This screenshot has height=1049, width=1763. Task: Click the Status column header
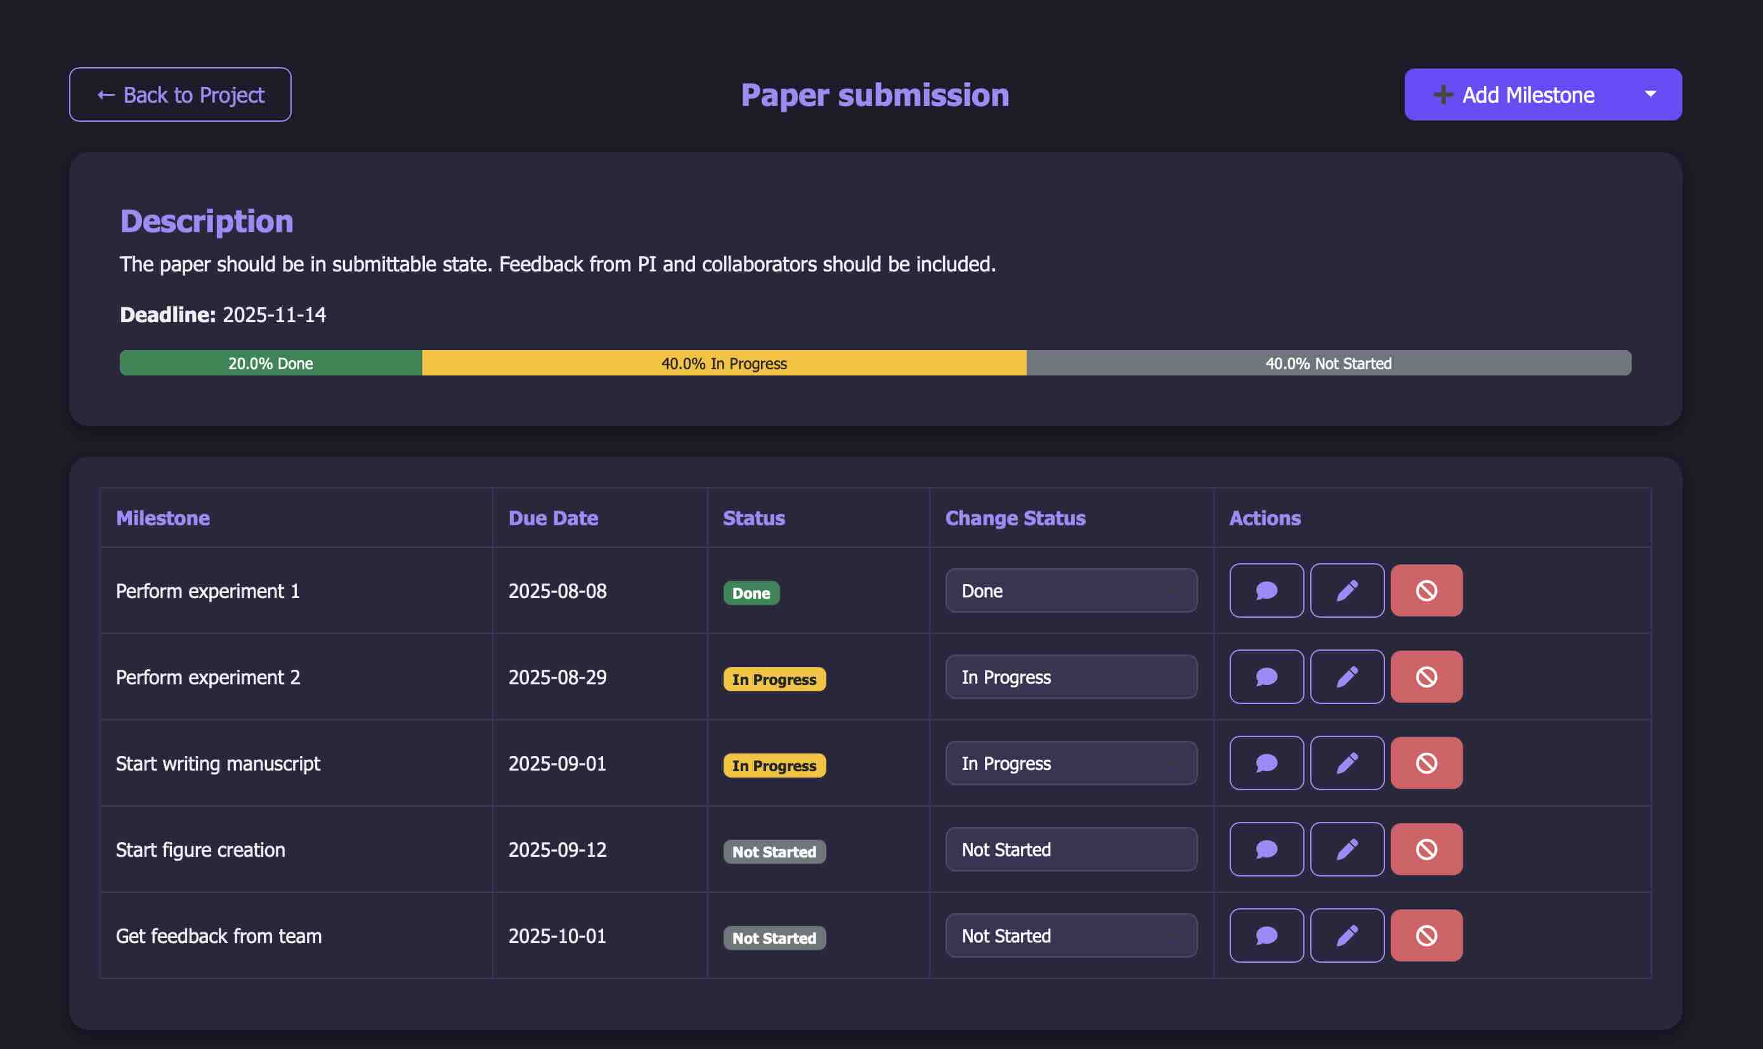point(754,518)
